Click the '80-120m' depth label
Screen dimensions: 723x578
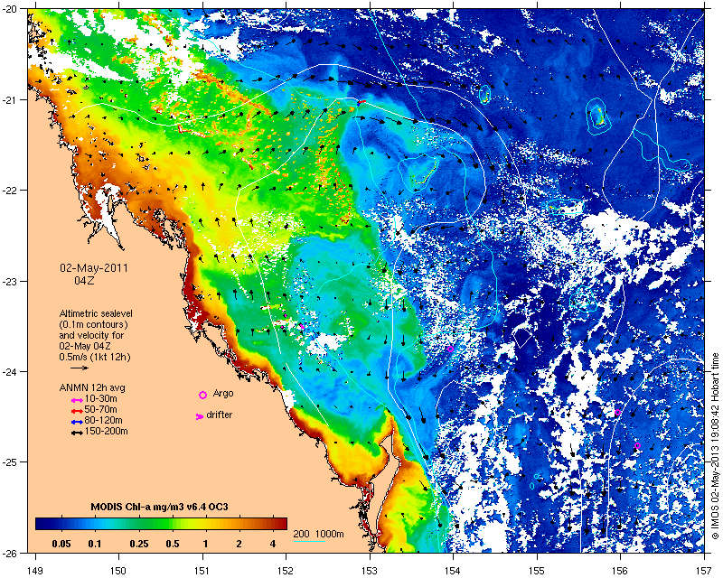[x=103, y=420]
